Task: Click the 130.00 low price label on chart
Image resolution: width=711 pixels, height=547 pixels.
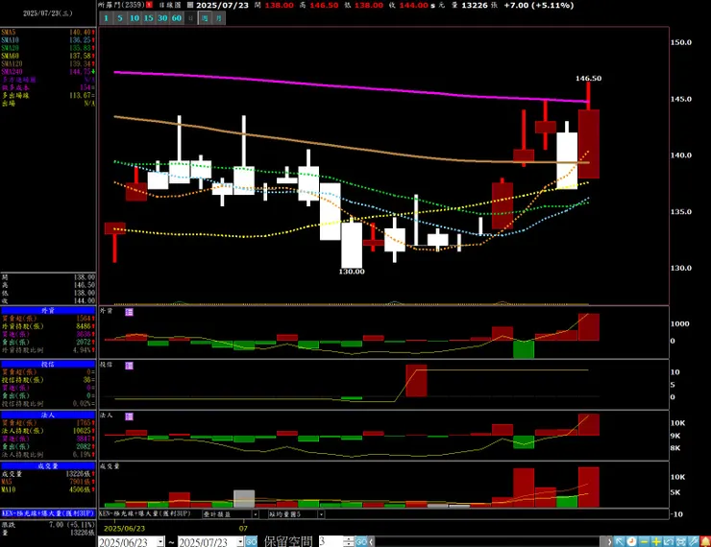Action: (x=352, y=272)
